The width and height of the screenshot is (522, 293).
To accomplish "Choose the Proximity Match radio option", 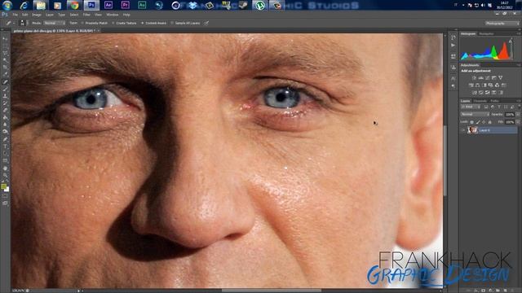I will tap(95, 23).
